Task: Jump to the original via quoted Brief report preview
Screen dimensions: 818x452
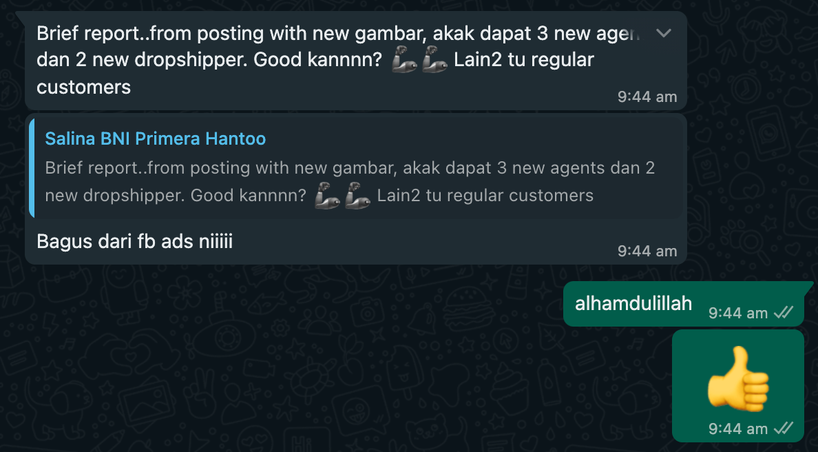Action: (x=357, y=168)
